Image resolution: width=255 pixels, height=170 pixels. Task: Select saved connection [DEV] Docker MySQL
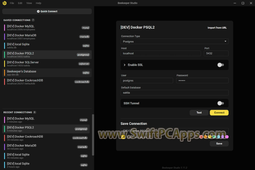(47, 28)
